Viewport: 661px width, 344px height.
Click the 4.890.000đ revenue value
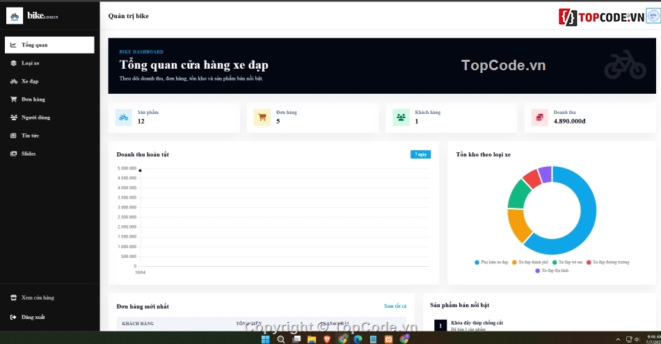(x=570, y=121)
